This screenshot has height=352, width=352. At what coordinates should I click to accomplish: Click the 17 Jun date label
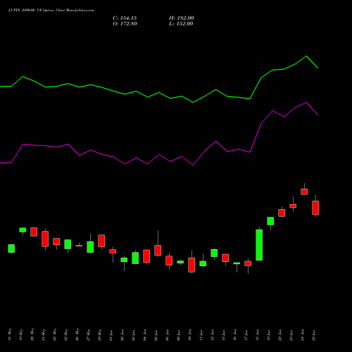tap(246, 335)
